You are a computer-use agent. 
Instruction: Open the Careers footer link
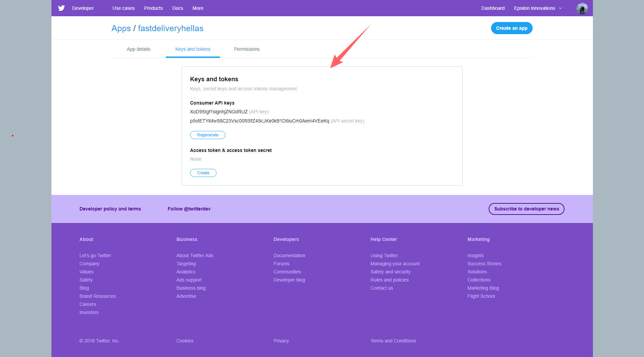88,304
